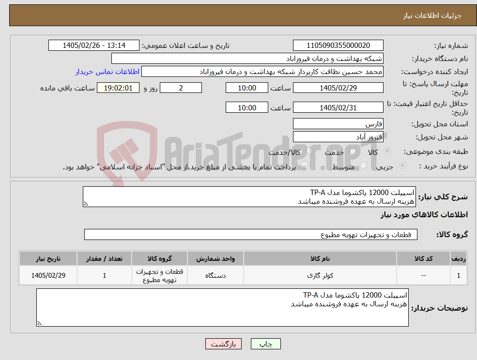This screenshot has width=477, height=360.
Task: Click the دستگاه unit cell
Action: [x=215, y=275]
